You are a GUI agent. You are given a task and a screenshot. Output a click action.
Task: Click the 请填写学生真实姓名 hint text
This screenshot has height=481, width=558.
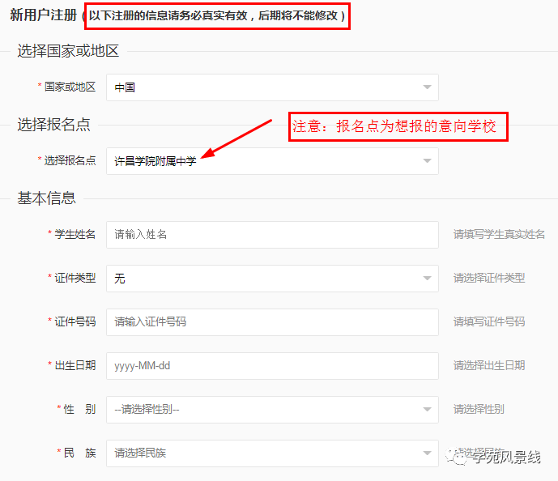point(499,235)
